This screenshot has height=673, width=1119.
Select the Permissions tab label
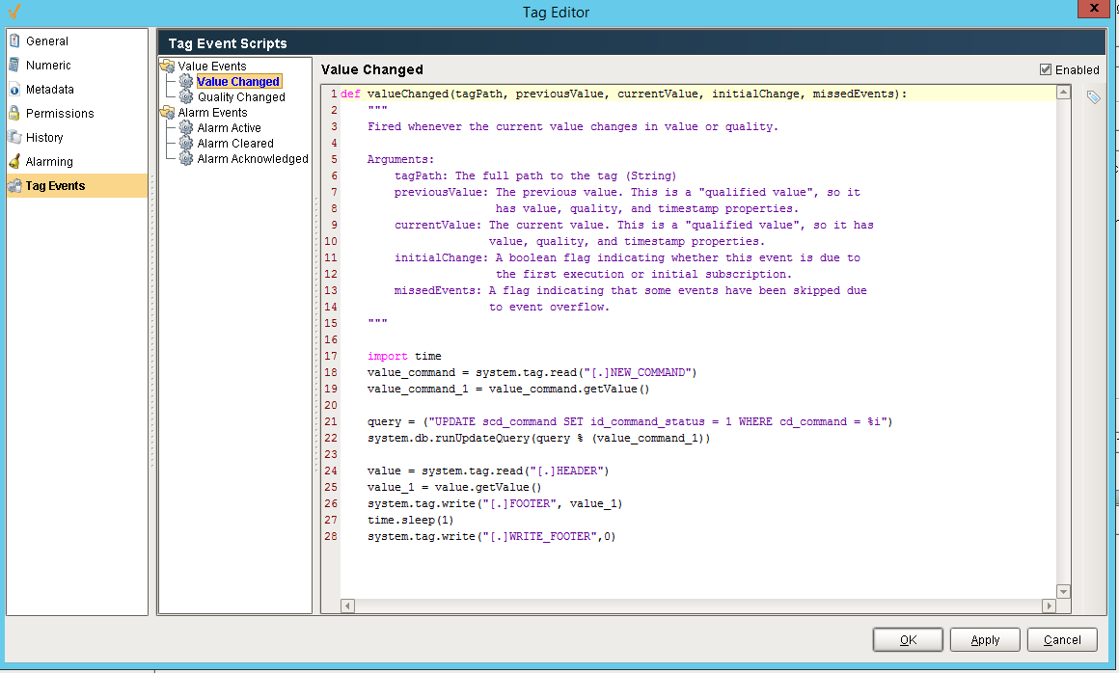point(60,114)
